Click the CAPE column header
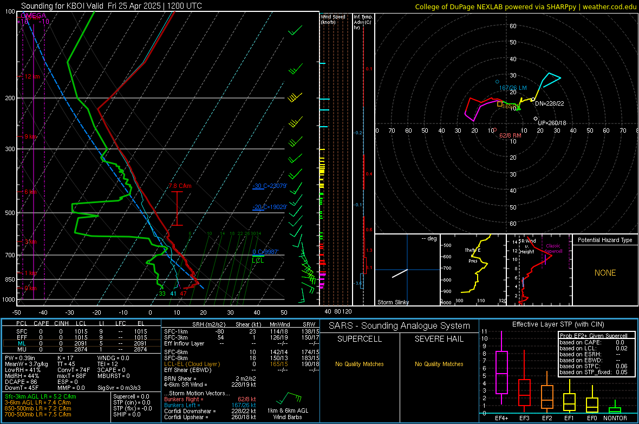Viewport: 639px width, 424px height. (41, 323)
